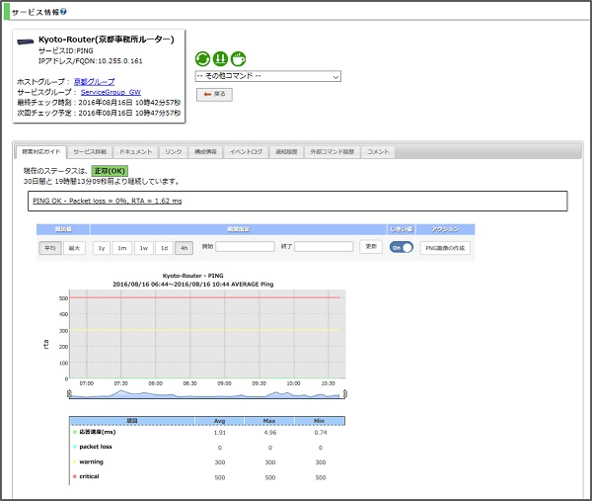Screen dimensions: 592x501
Task: Click the 開始 start date field
Action: click(x=245, y=247)
